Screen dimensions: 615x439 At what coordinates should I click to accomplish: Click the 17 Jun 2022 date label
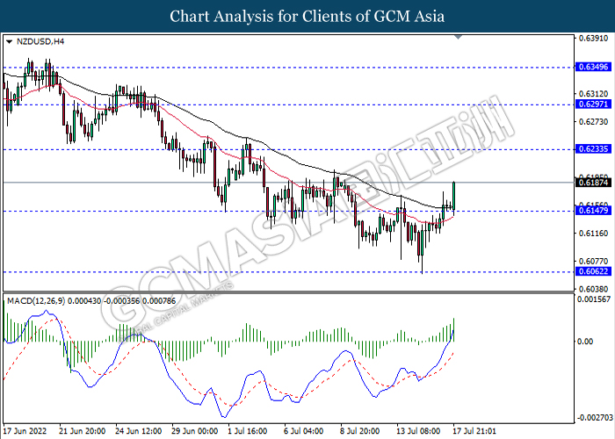pos(25,431)
